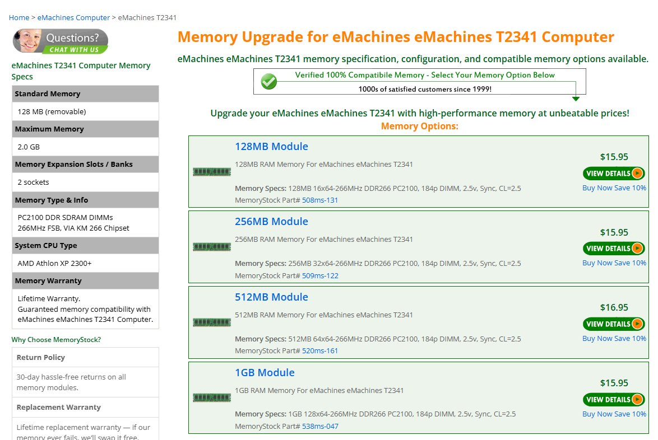Click the 2 sockets value cell
The width and height of the screenshot is (658, 440).
click(x=85, y=182)
